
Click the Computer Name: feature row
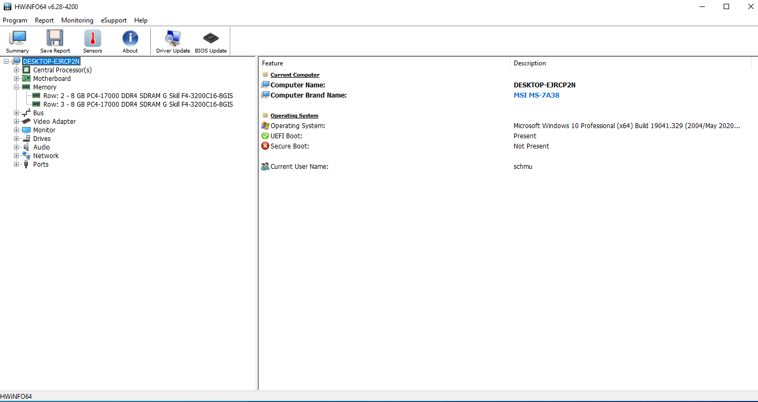tap(298, 85)
